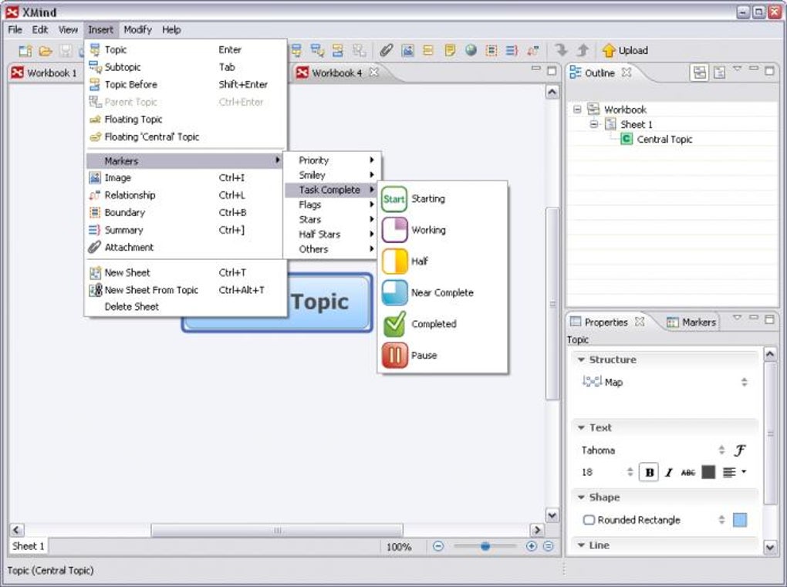Choose the Half task marker
This screenshot has width=787, height=587.
(394, 261)
